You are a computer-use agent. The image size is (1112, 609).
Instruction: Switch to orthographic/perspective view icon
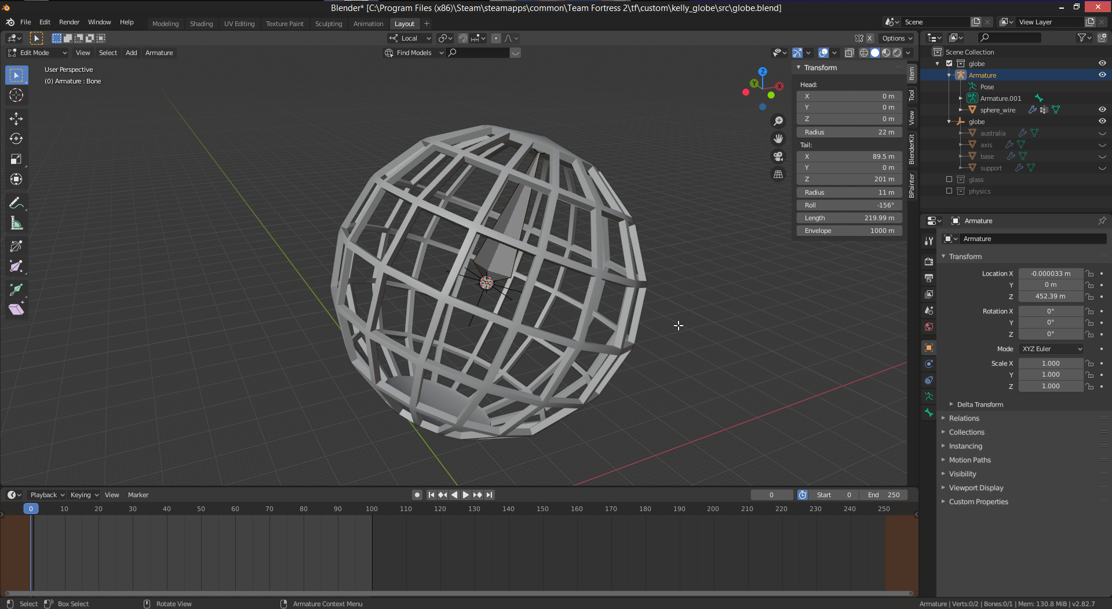778,174
